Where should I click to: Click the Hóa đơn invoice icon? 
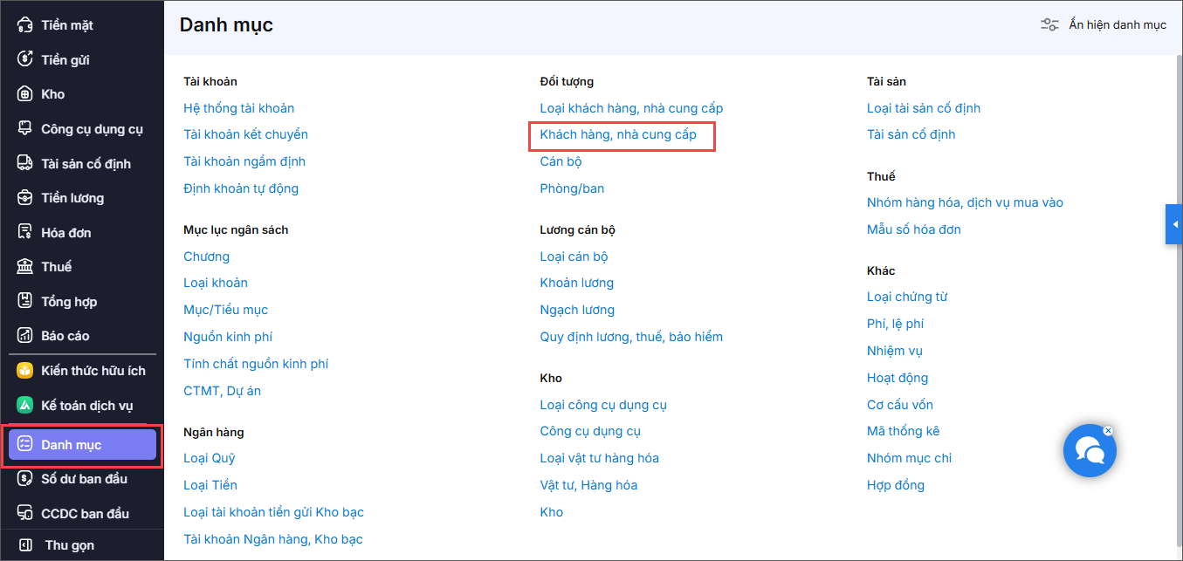click(x=25, y=232)
